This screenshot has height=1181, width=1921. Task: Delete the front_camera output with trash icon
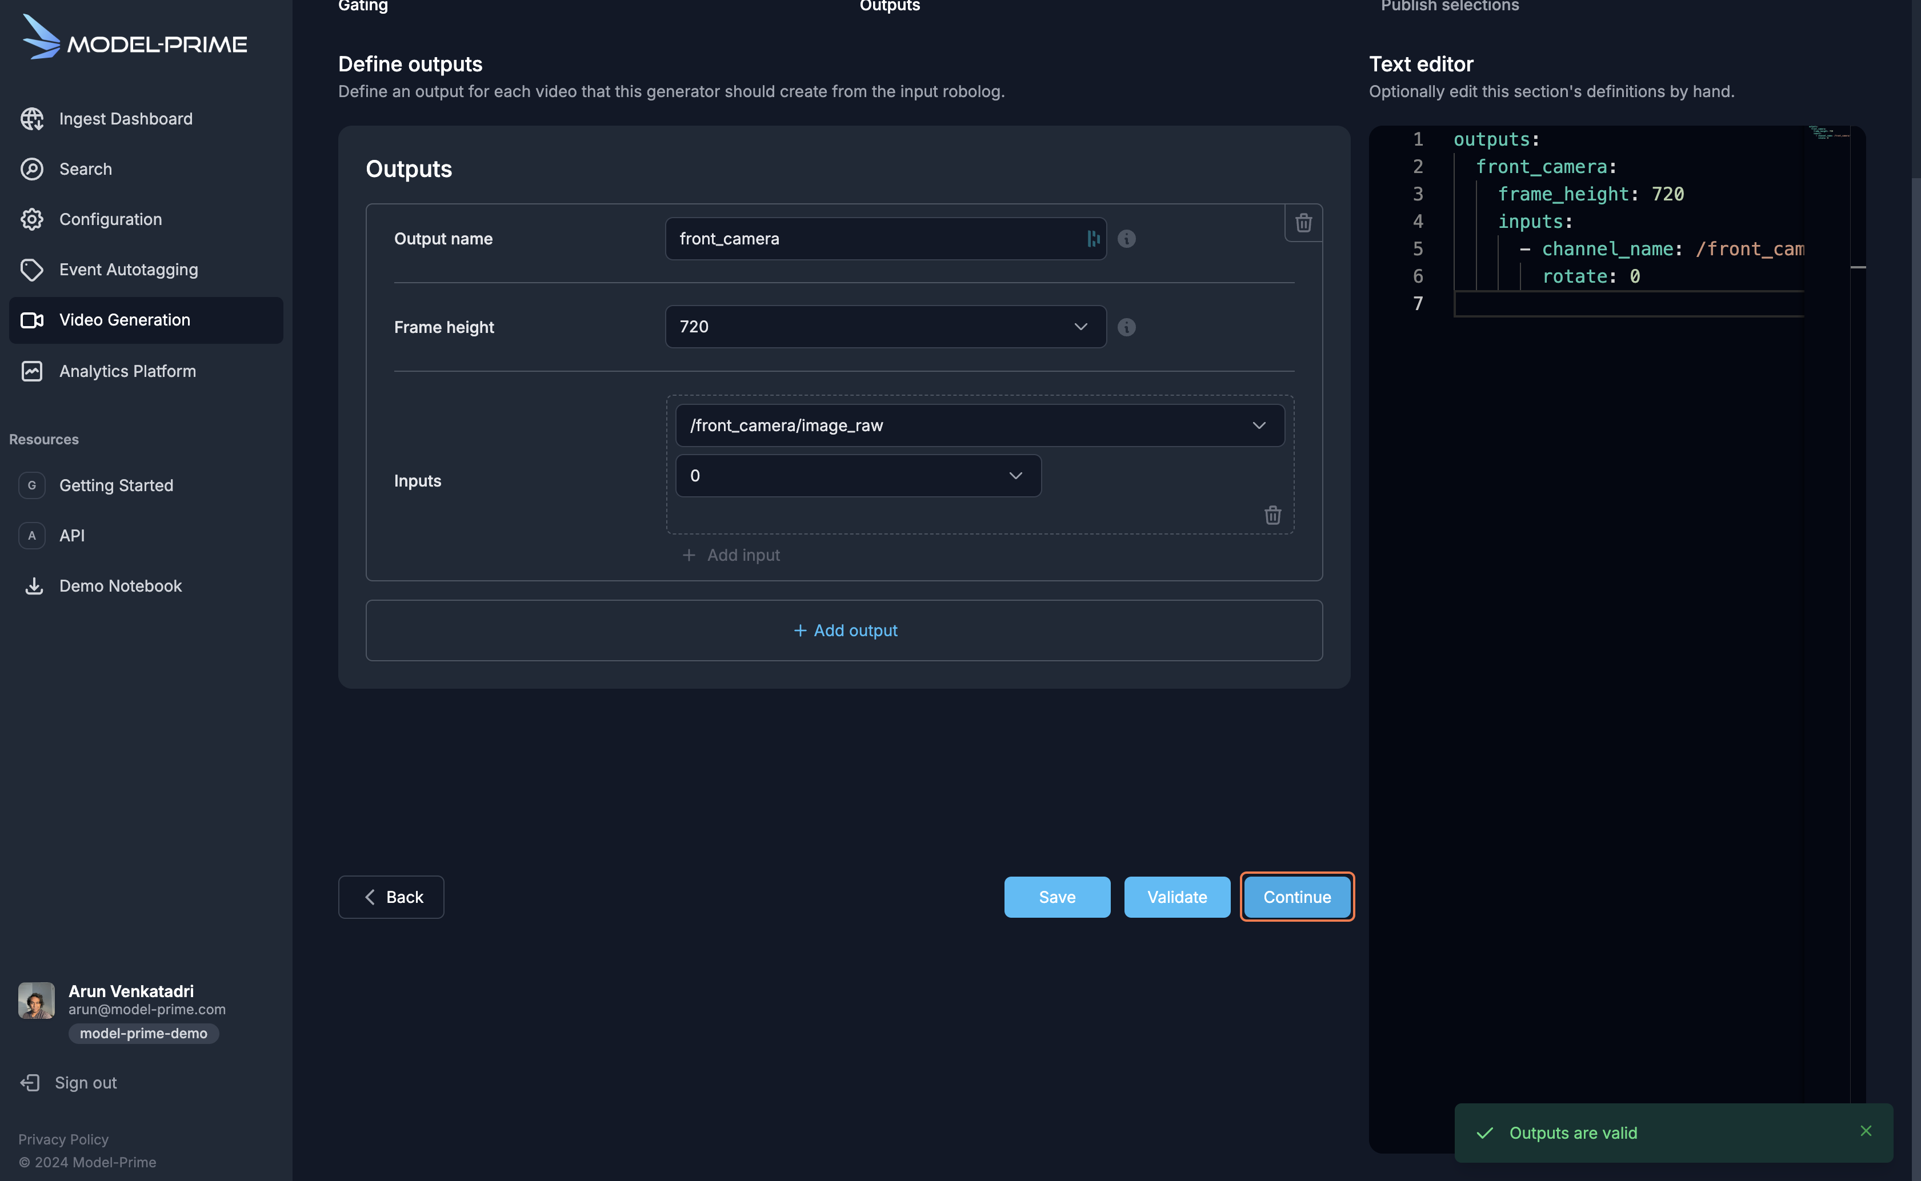click(1303, 223)
